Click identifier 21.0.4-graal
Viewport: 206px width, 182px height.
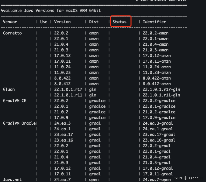157,157
